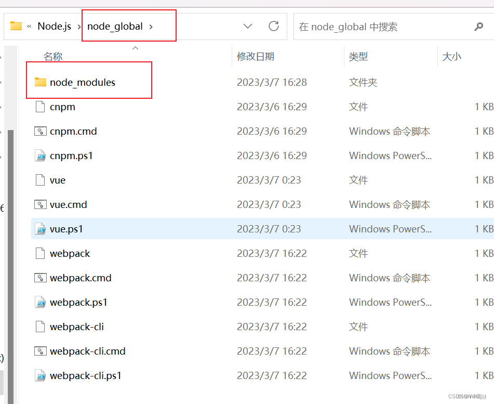Screen dimensions: 494x404
Task: Click vue.cmd script icon
Action: pos(41,204)
